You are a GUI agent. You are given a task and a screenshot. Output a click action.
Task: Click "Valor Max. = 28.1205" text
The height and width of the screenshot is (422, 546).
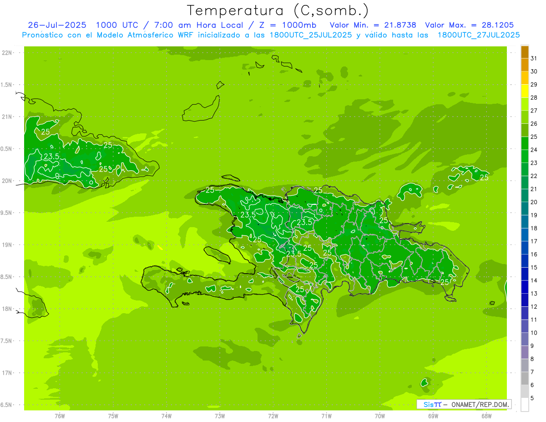pyautogui.click(x=470, y=25)
